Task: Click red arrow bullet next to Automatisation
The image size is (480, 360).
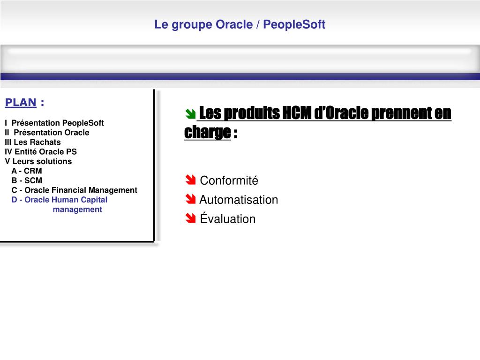Action: click(190, 199)
